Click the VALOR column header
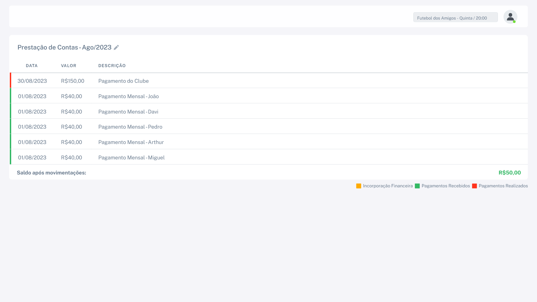 (x=69, y=66)
